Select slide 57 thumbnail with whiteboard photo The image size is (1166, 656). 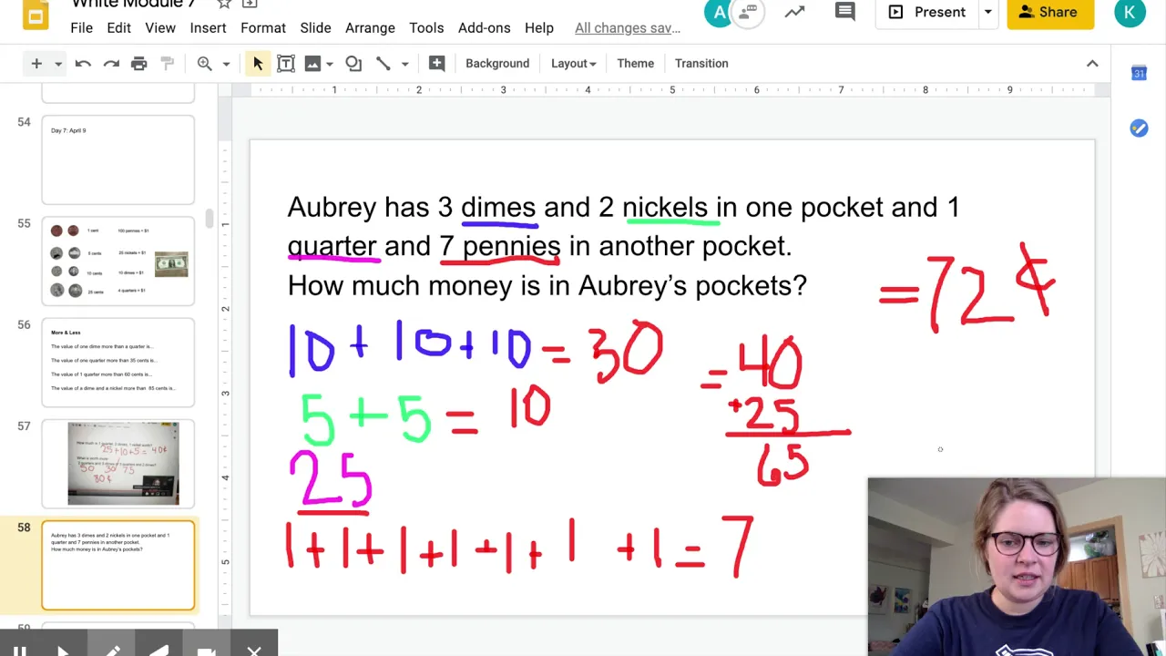click(x=118, y=464)
